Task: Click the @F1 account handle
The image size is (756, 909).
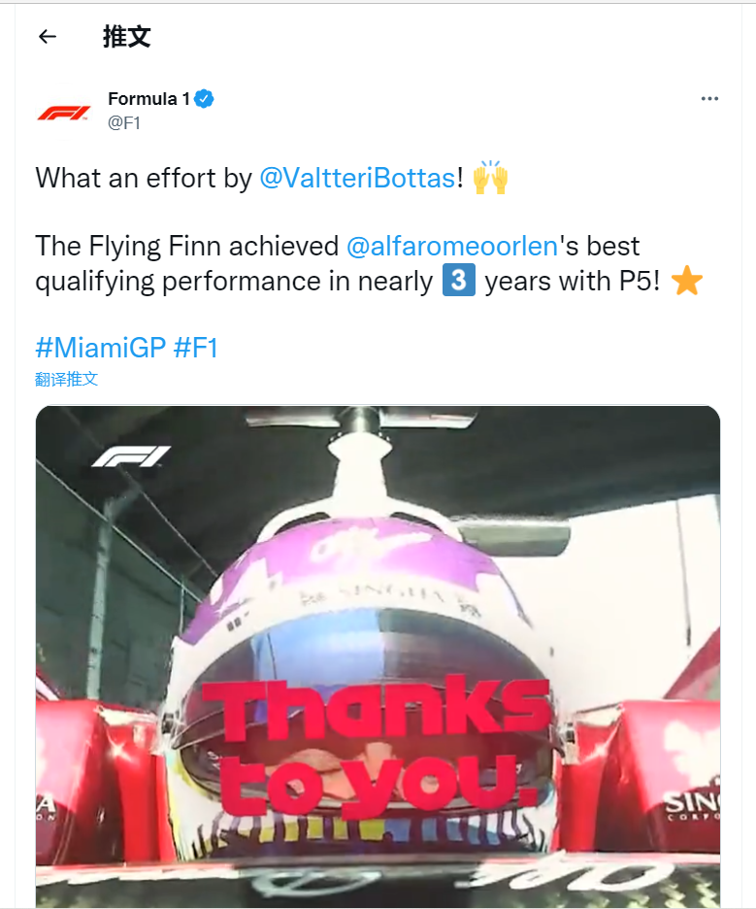Action: click(124, 123)
